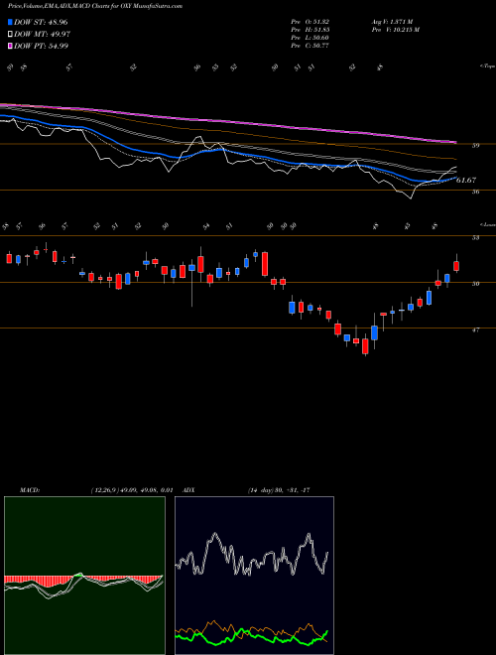Open the green MACD histogram panel
This screenshot has height=655, width=496.
click(84, 576)
